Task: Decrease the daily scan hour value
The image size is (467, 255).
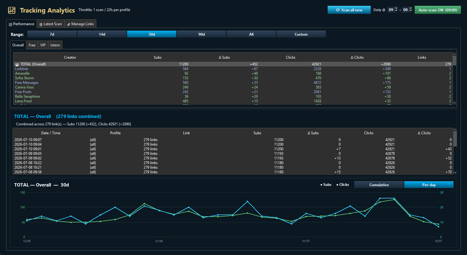Action: point(396,11)
